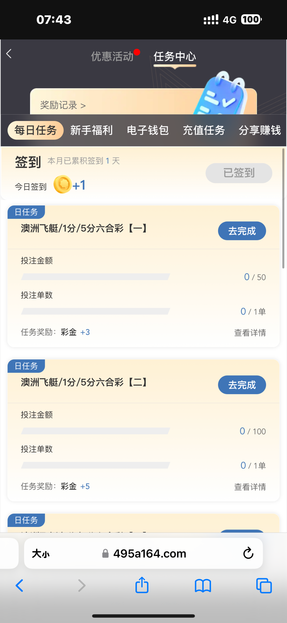The width and height of the screenshot is (287, 623).
Task: View 查看详情 for the 彩金 +3 task
Action: click(250, 333)
